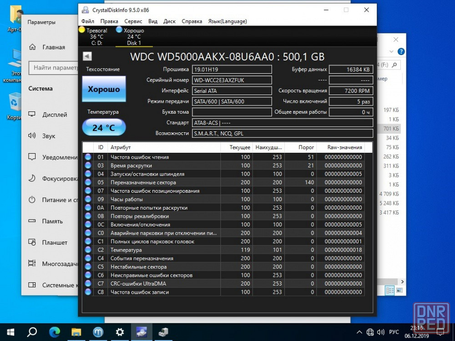
Task: Click status orb for attribute 03 row
Action: (88, 165)
